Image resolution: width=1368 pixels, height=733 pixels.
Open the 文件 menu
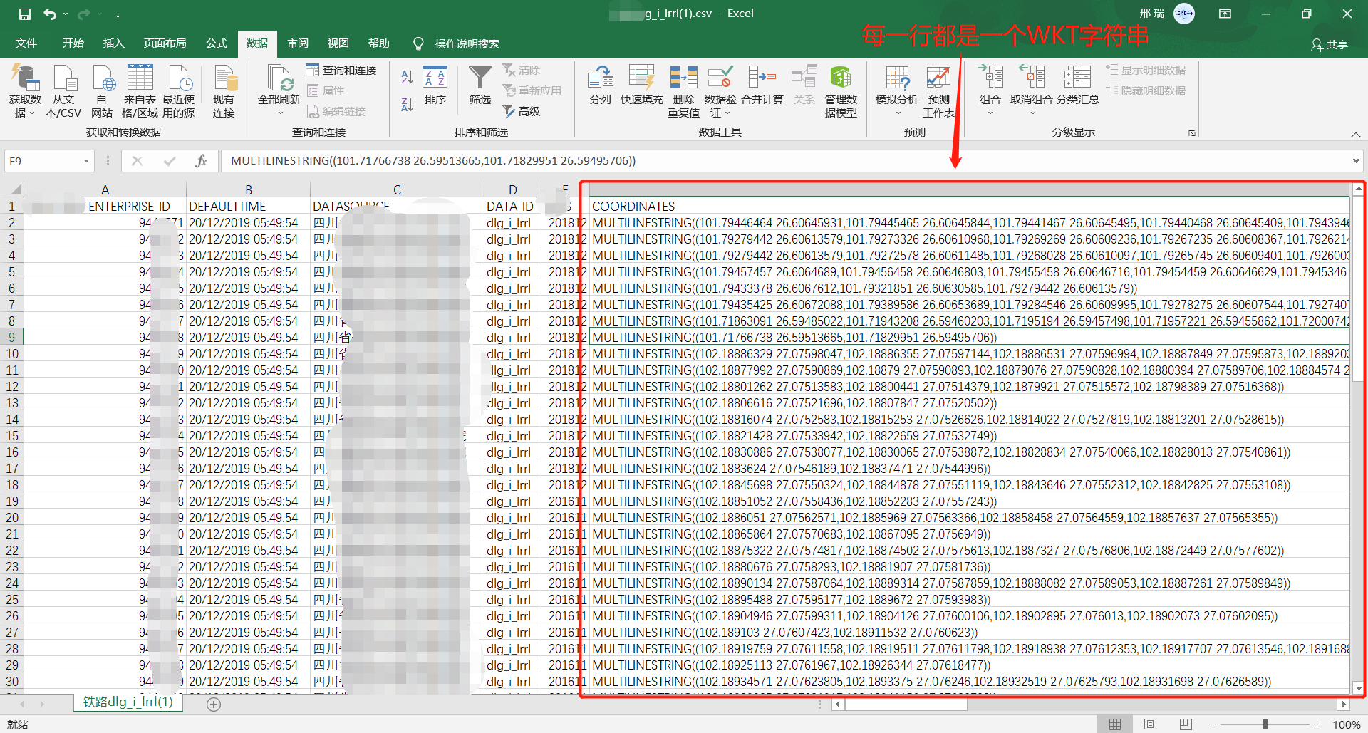[26, 43]
